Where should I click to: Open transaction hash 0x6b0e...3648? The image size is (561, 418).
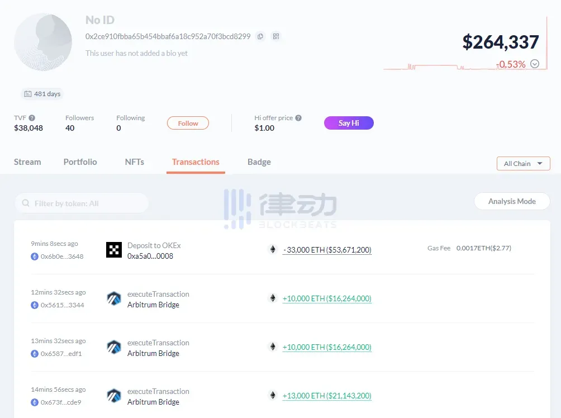click(x=61, y=256)
